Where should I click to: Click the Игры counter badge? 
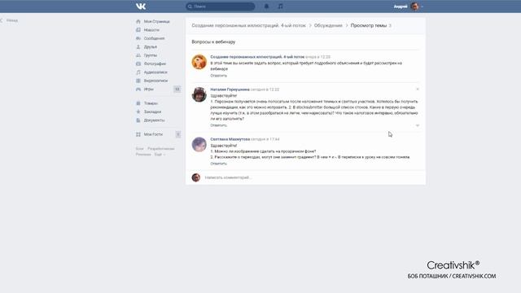[x=177, y=90]
